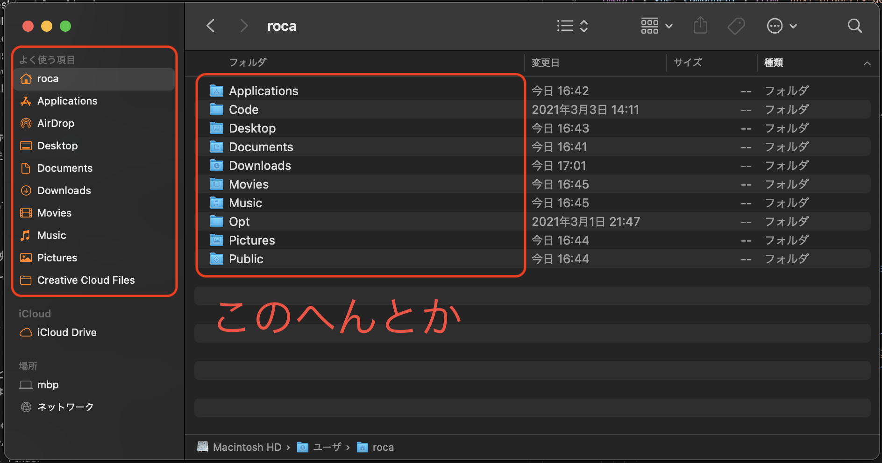Select the Opt folder icon in list

[x=216, y=221]
